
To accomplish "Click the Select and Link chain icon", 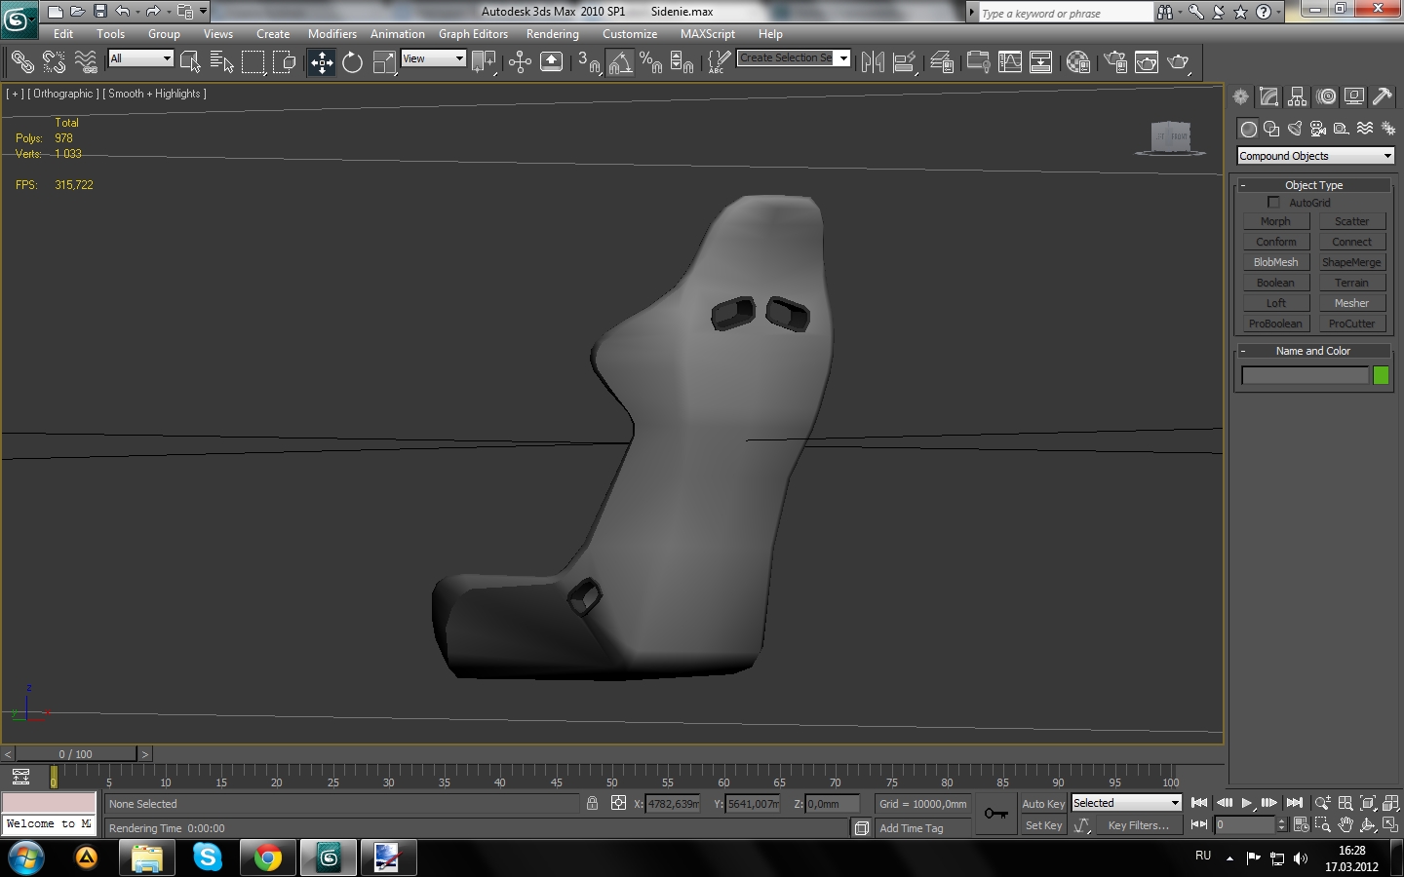I will point(21,63).
